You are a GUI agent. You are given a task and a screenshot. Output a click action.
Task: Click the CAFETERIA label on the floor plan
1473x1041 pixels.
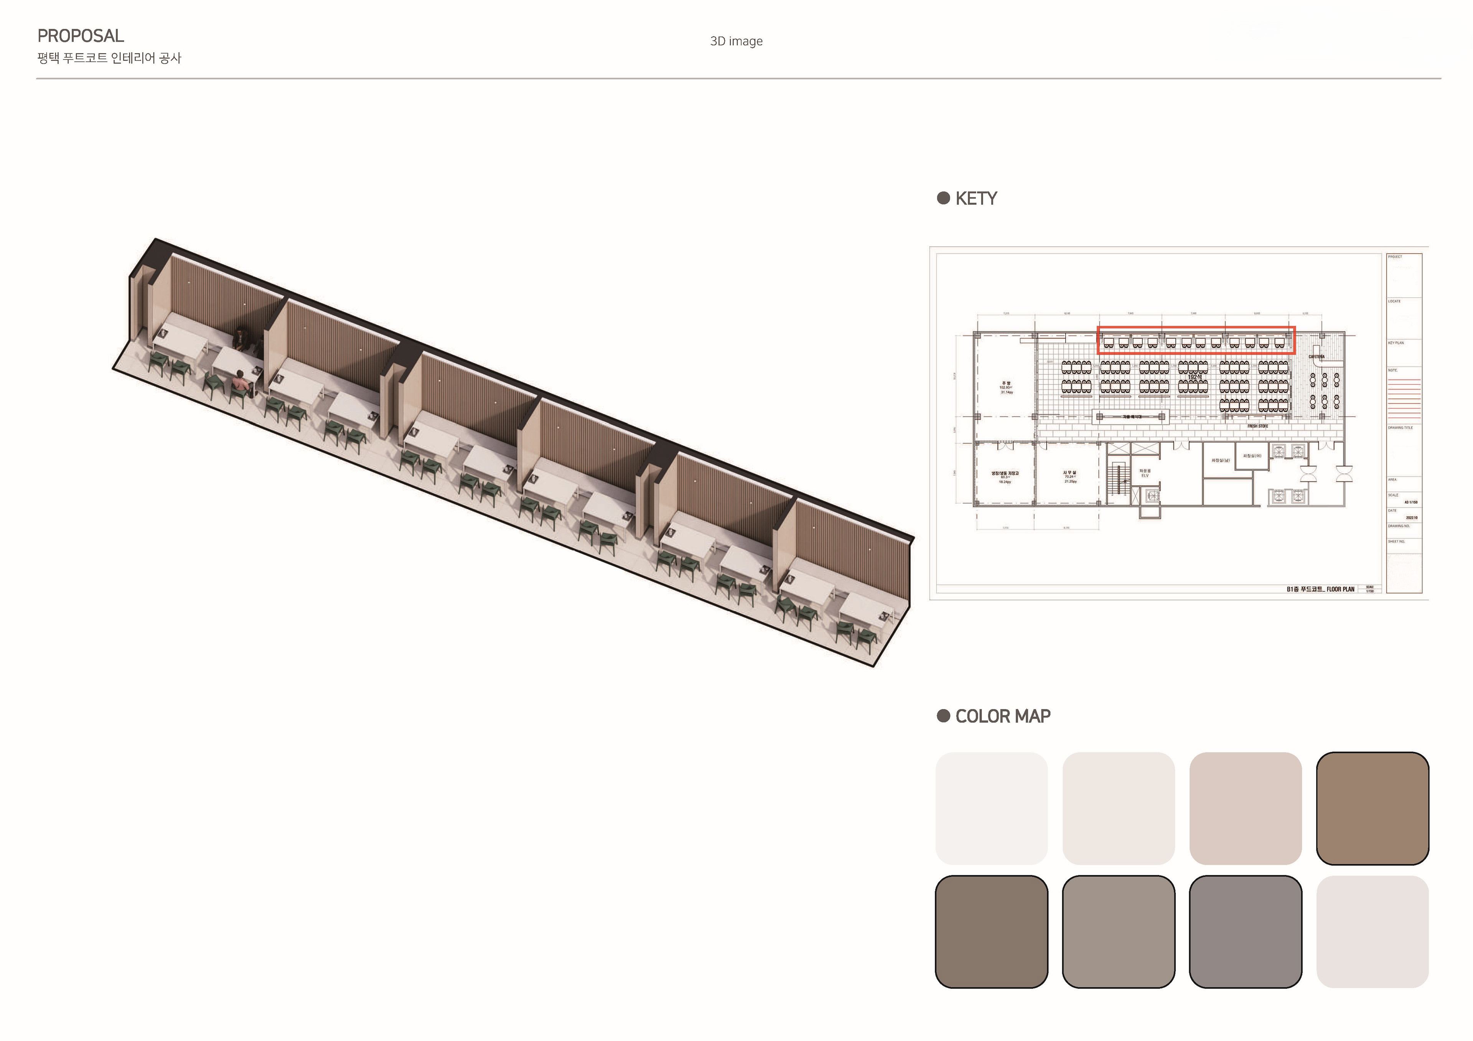tap(1316, 357)
